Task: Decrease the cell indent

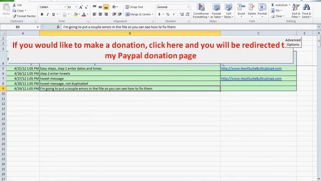Action: pyautogui.click(x=114, y=14)
